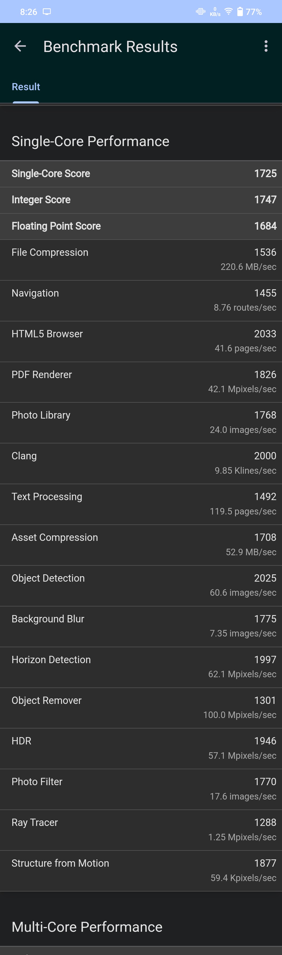Switch to the Result tab
Image resolution: width=282 pixels, height=955 pixels.
tap(26, 87)
